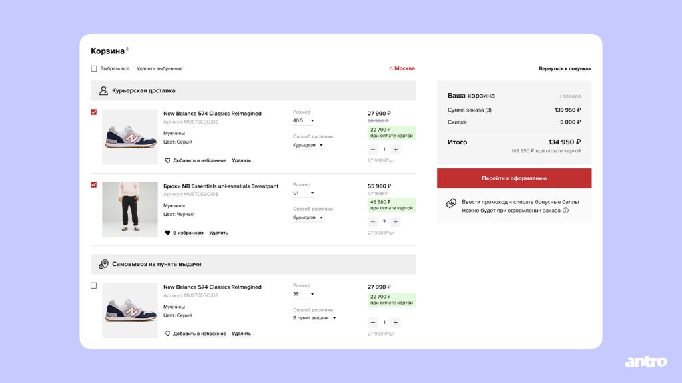The width and height of the screenshot is (682, 383).
Task: Click the info icon after "при оформлении заказа"
Action: 566,211
